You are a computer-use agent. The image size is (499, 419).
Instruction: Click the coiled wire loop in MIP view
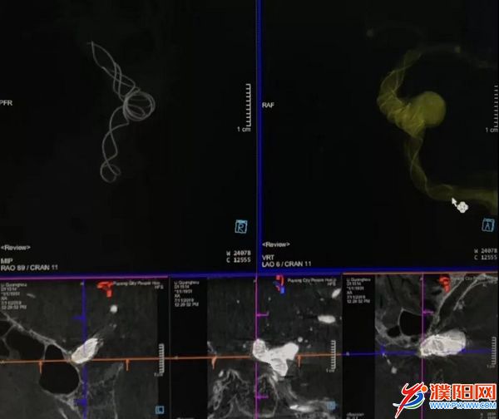(139, 104)
